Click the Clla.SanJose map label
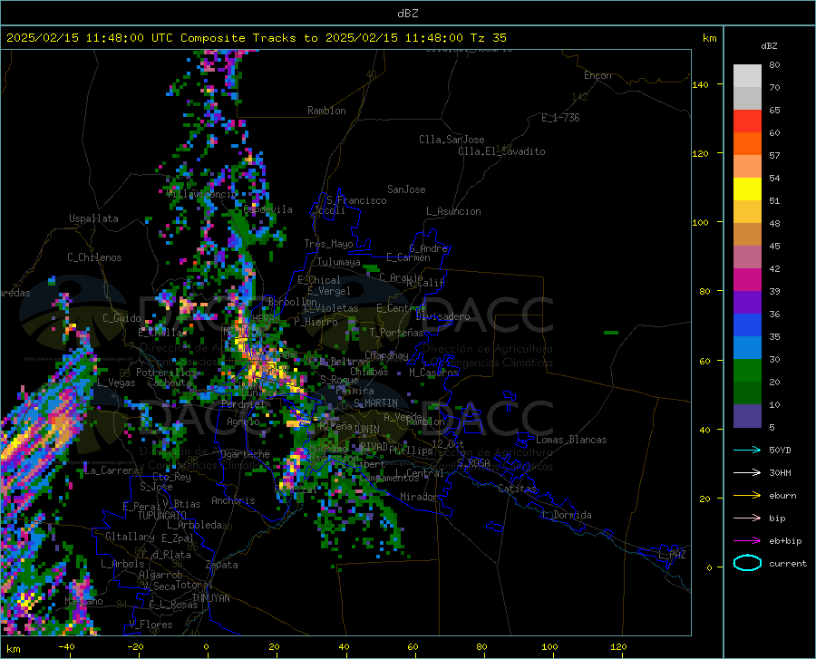The width and height of the screenshot is (816, 659). pyautogui.click(x=452, y=140)
